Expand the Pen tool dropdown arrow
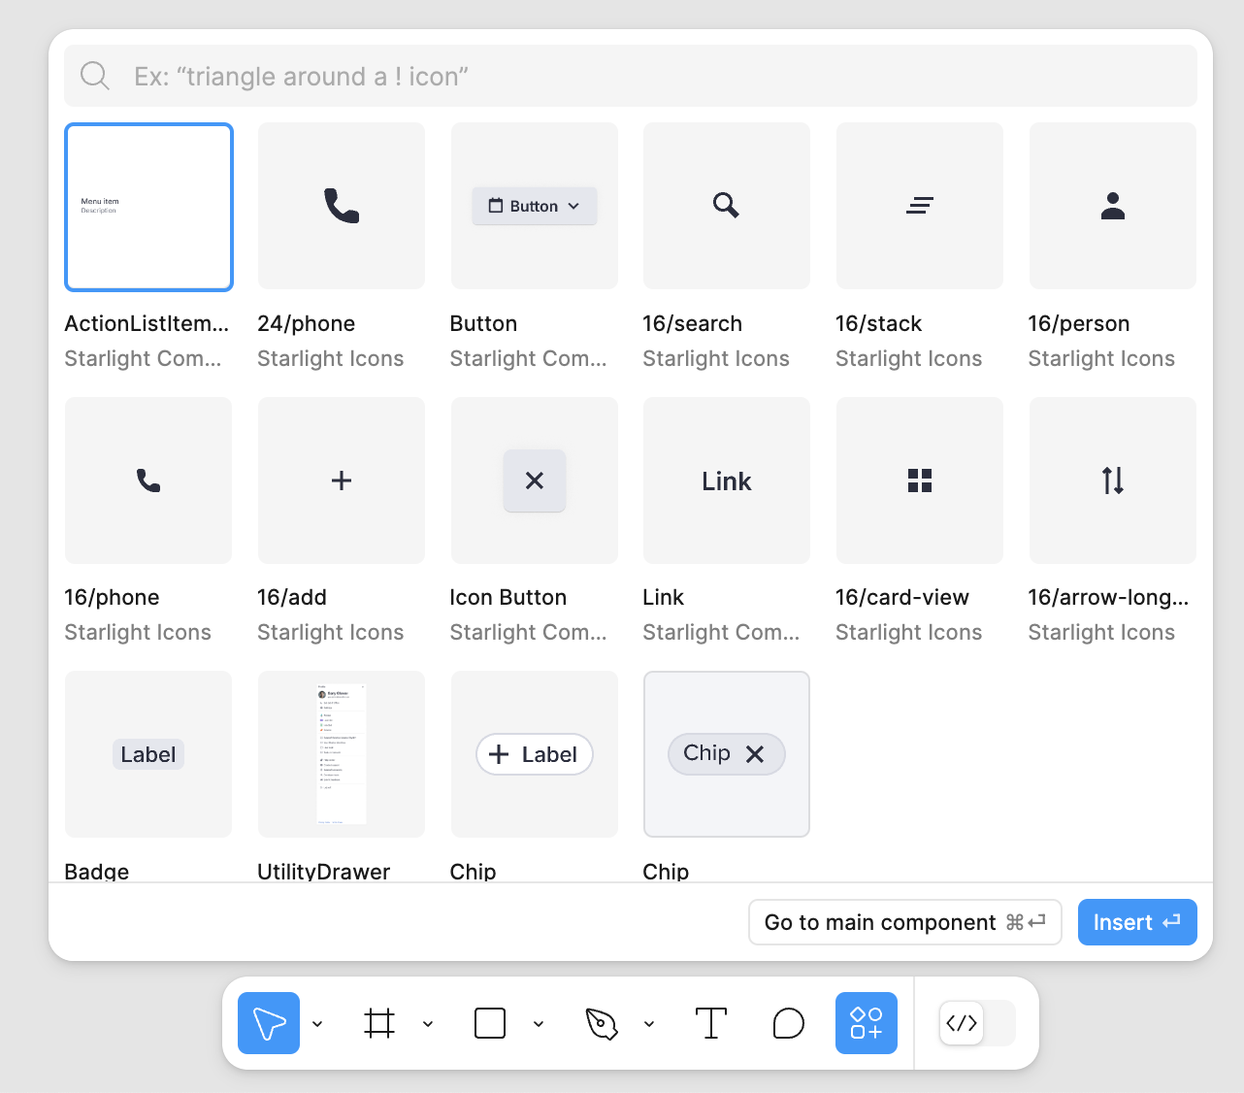Screen dimensions: 1244x1093 pos(649,1023)
